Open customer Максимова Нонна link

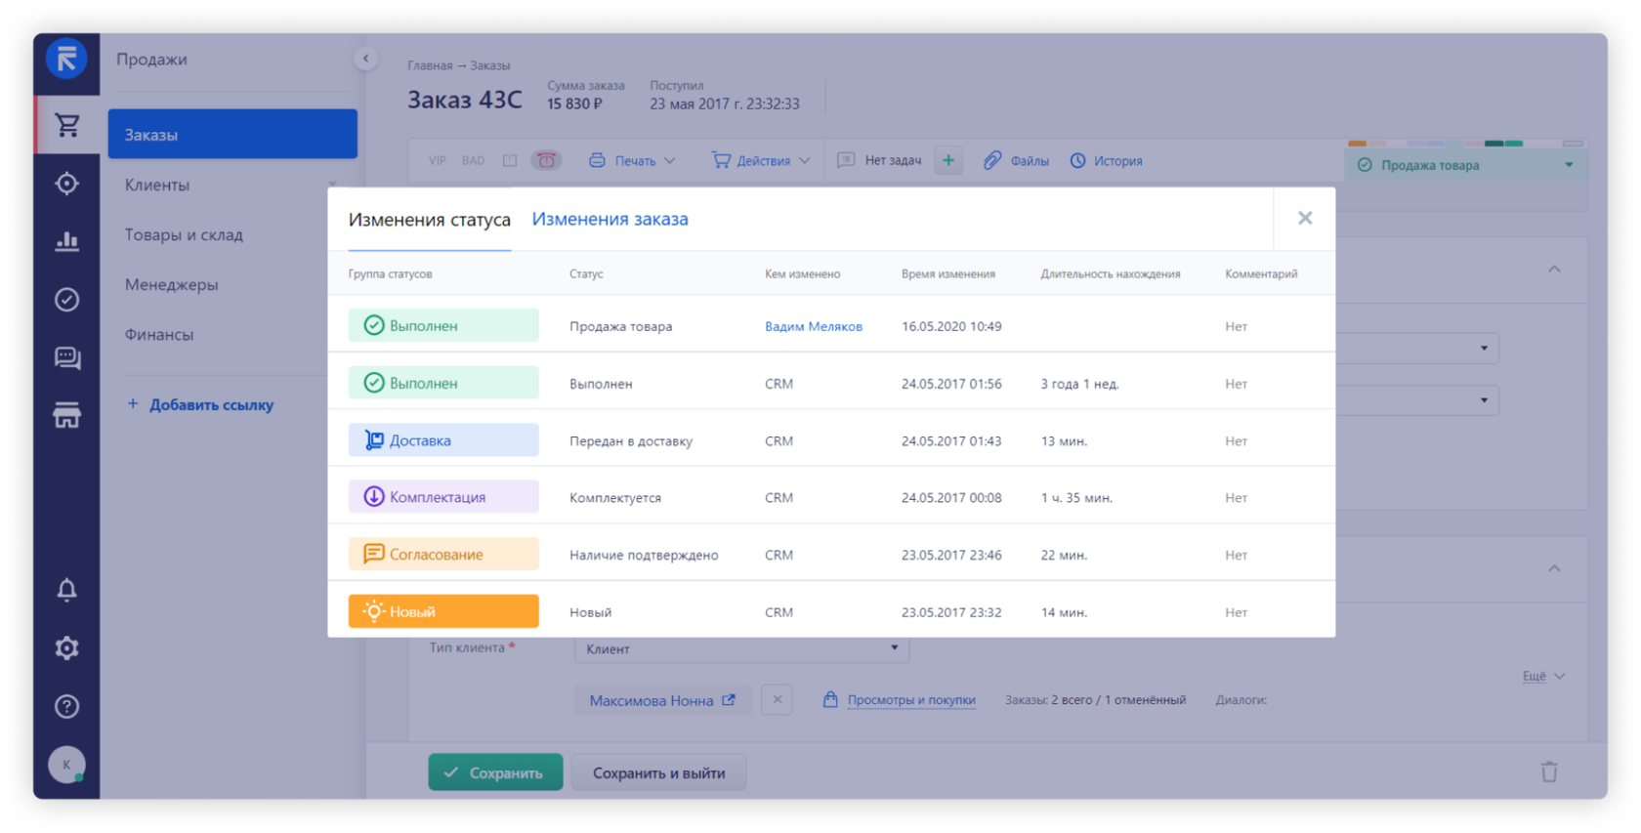(661, 700)
